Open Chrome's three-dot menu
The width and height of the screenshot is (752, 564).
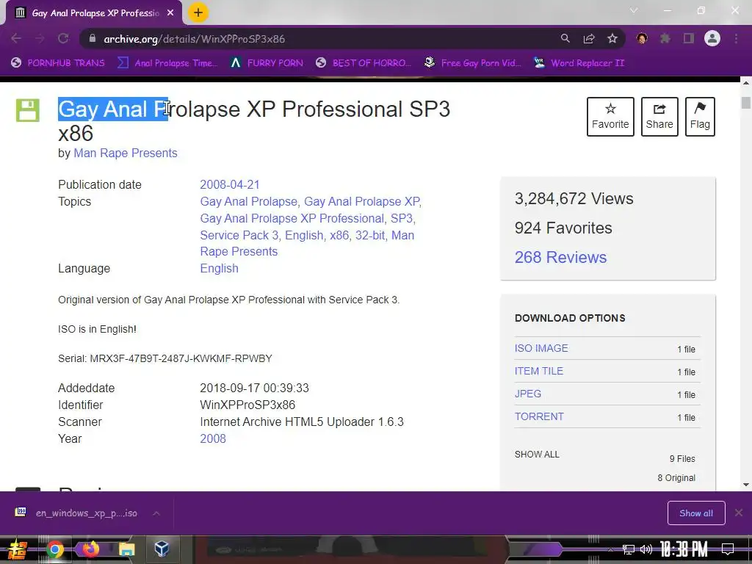[x=736, y=38]
